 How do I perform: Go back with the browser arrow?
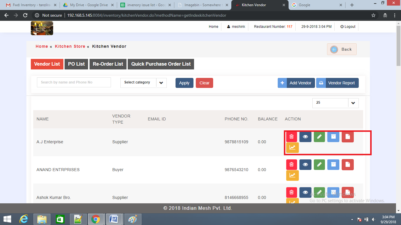pos(6,15)
